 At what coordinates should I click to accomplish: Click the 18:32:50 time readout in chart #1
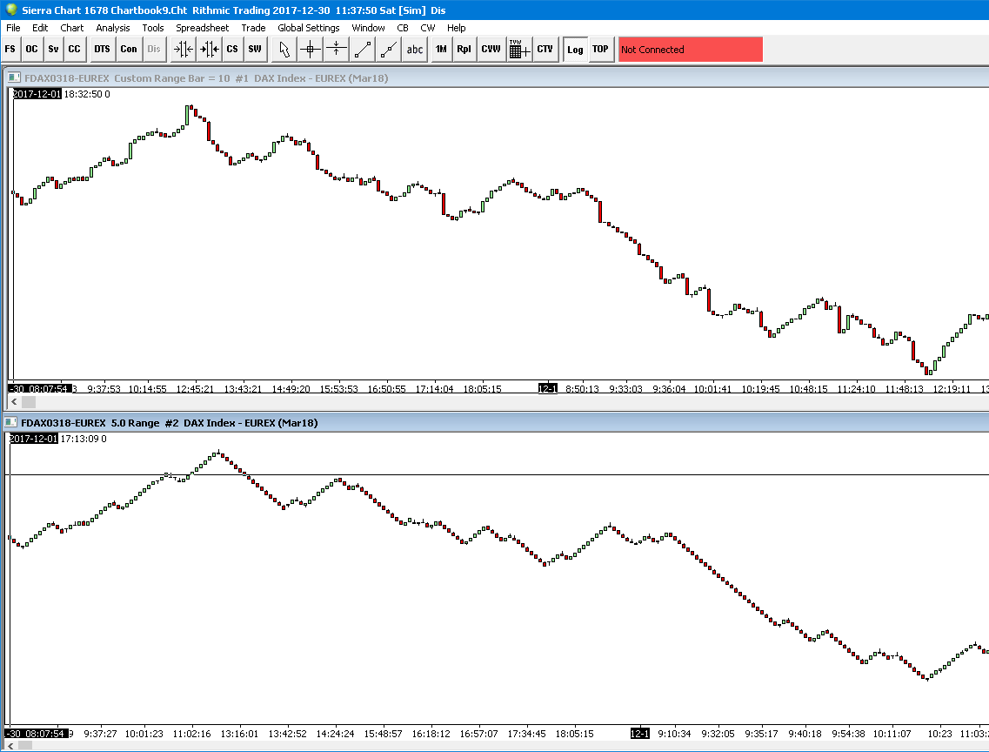pos(84,94)
